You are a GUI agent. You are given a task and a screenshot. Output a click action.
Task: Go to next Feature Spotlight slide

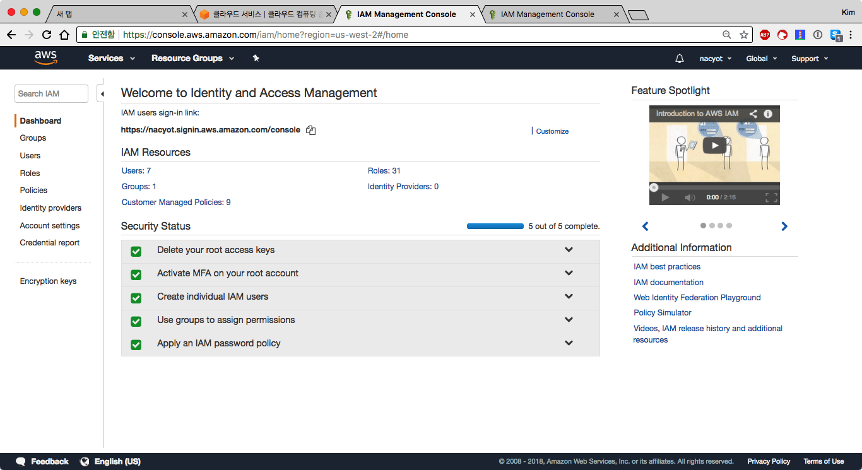784,226
